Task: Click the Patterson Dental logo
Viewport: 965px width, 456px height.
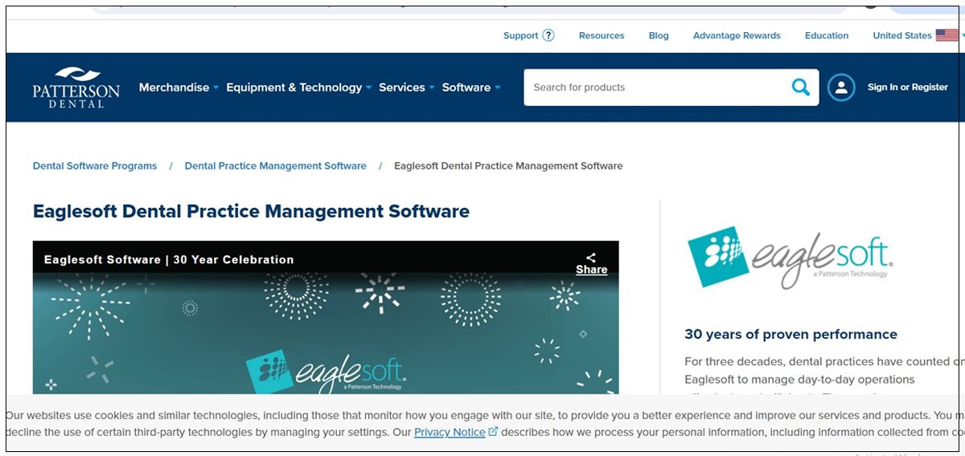Action: click(x=76, y=88)
